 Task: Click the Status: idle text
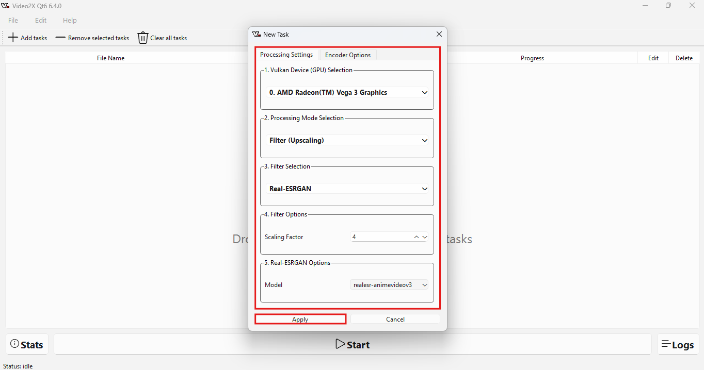click(x=18, y=366)
